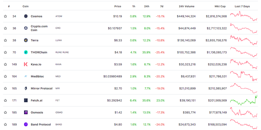Click the Cosmos coin logo icon
Viewport: 261px width, 130px height.
pos(26,16)
